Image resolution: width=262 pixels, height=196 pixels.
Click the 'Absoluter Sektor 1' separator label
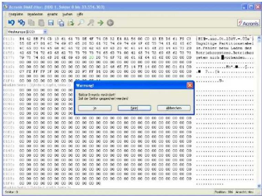click(37, 85)
